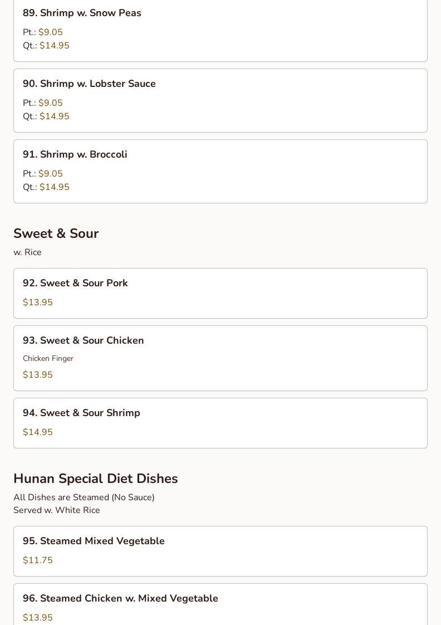Image resolution: width=441 pixels, height=625 pixels.
Task: Click the Chicken Finger description text
Action: 48,358
